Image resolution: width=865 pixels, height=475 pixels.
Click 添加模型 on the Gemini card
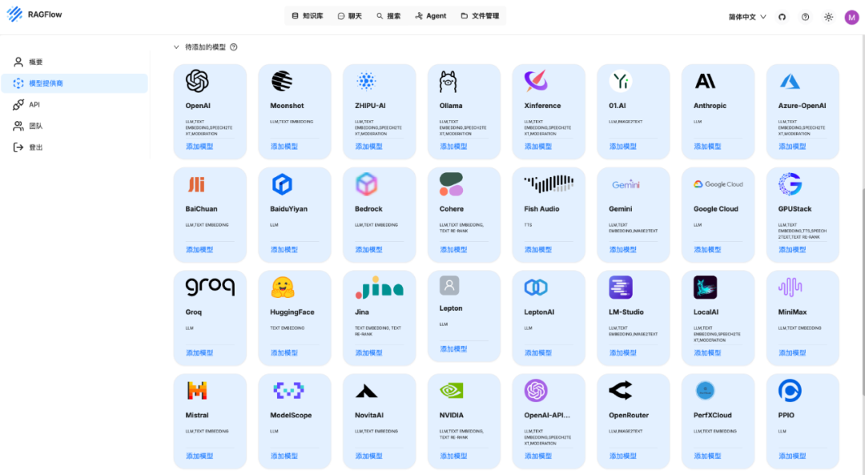coord(623,249)
